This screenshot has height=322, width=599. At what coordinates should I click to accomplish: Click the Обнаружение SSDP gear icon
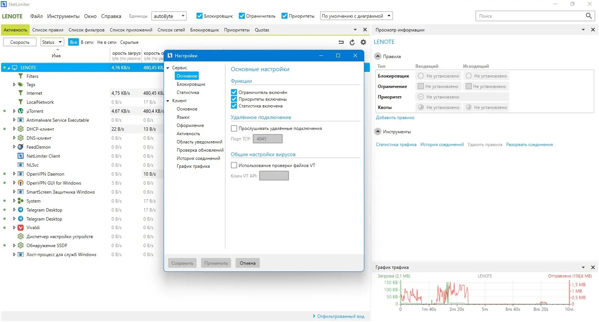[x=21, y=246]
